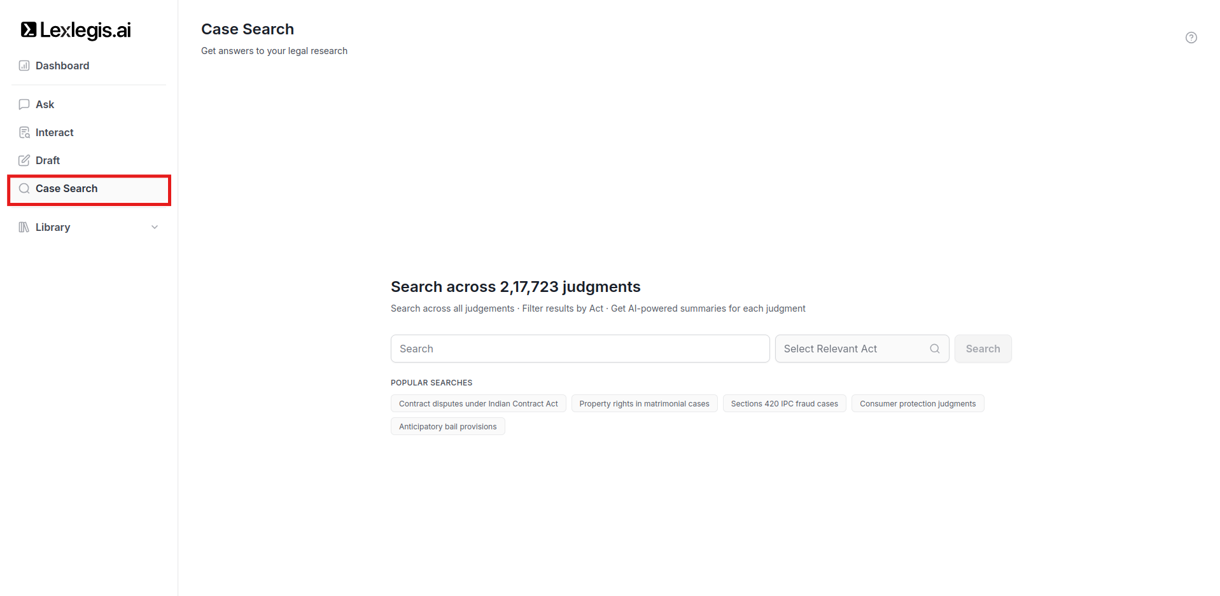Open the Select Relevant Act dropdown

click(853, 349)
